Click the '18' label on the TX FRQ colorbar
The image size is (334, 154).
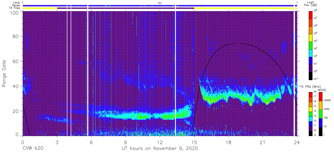tap(315, 92)
